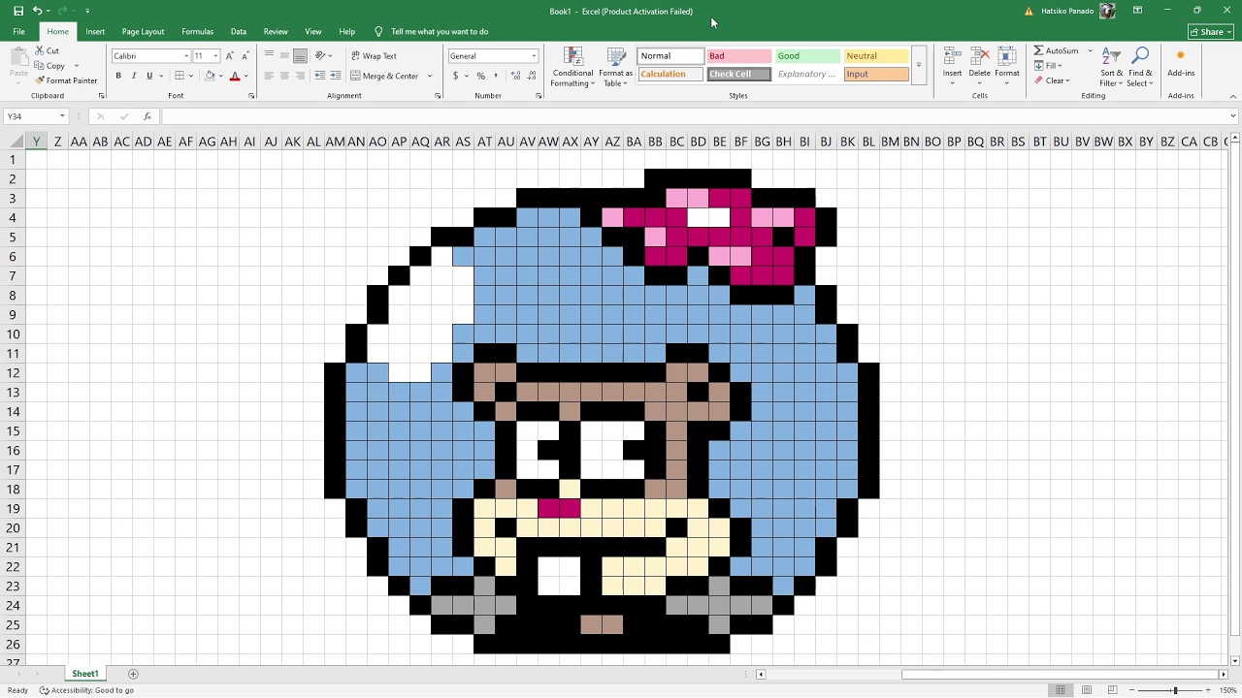
Task: Save the workbook with the Save icon
Action: click(18, 11)
